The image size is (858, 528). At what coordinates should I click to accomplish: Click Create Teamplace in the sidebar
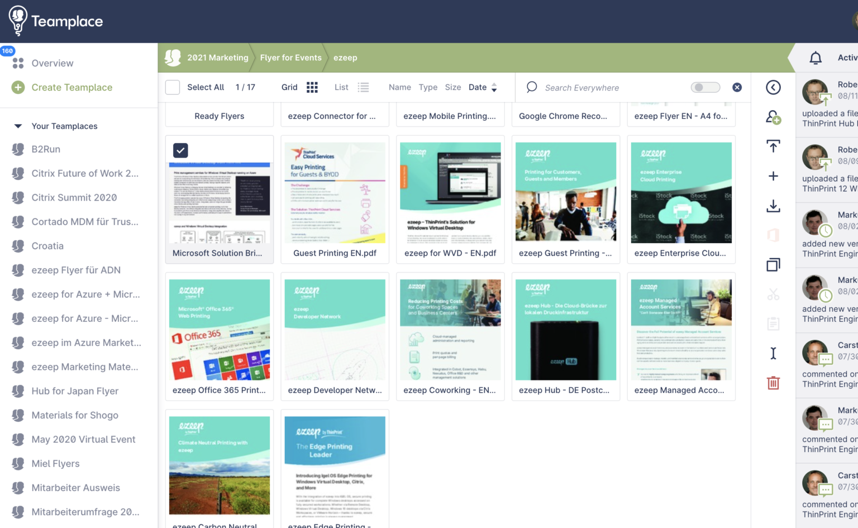click(x=71, y=87)
